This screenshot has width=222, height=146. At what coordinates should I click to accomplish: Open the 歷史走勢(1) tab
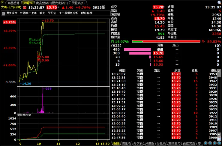coord(60,3)
